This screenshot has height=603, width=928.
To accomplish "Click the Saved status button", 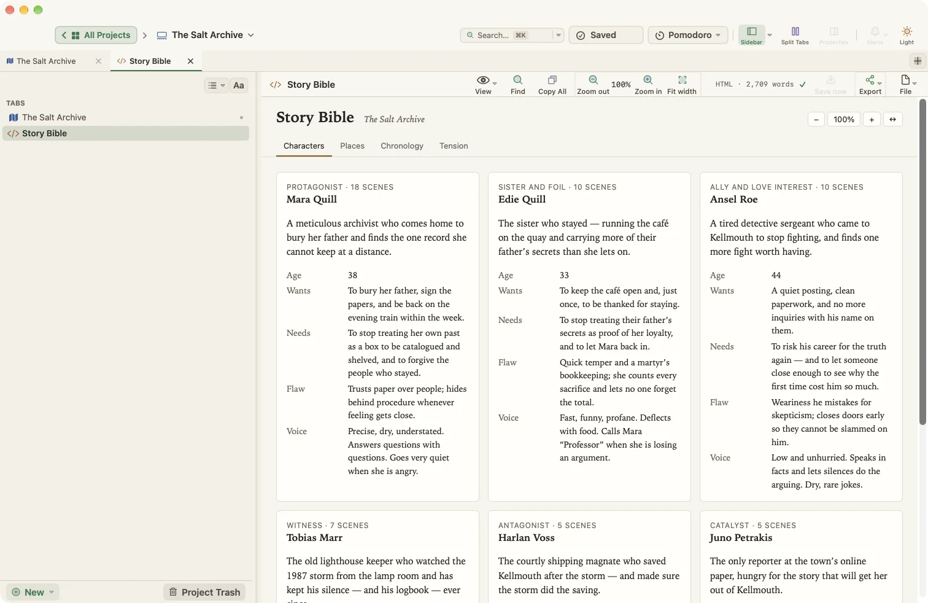I will [606, 35].
